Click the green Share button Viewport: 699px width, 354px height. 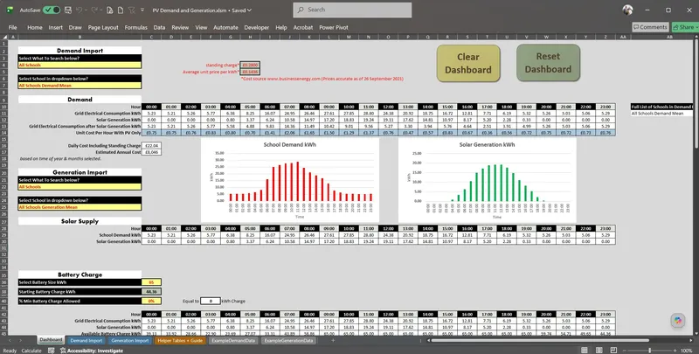click(x=686, y=27)
